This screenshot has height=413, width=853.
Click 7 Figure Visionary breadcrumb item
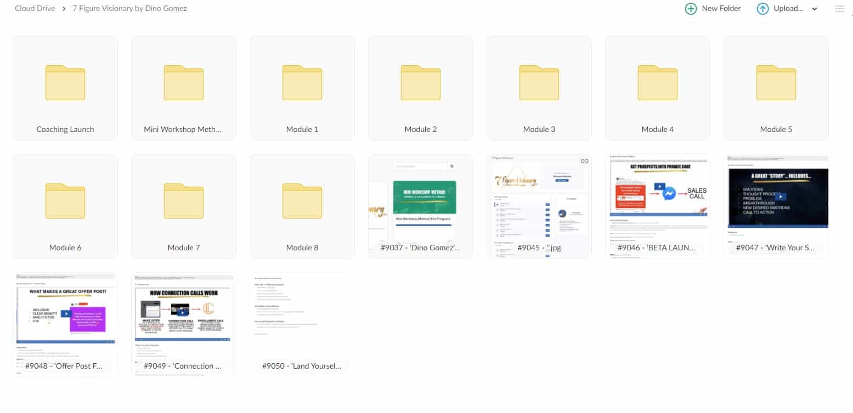129,9
